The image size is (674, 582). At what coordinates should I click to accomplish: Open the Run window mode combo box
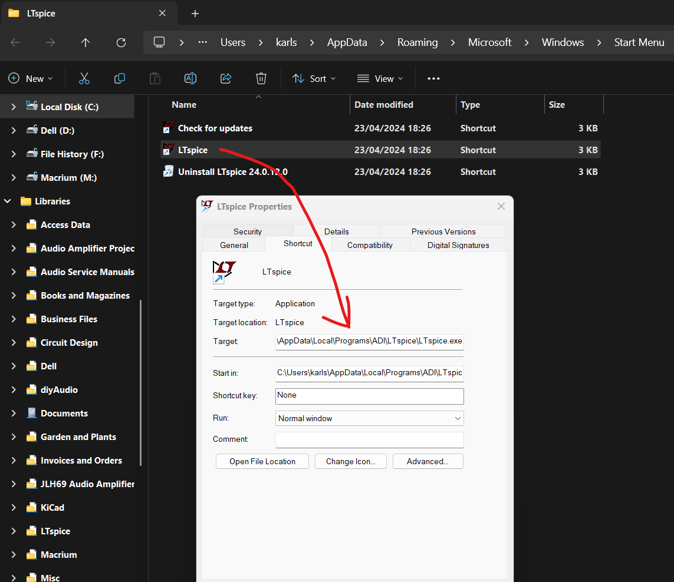369,418
